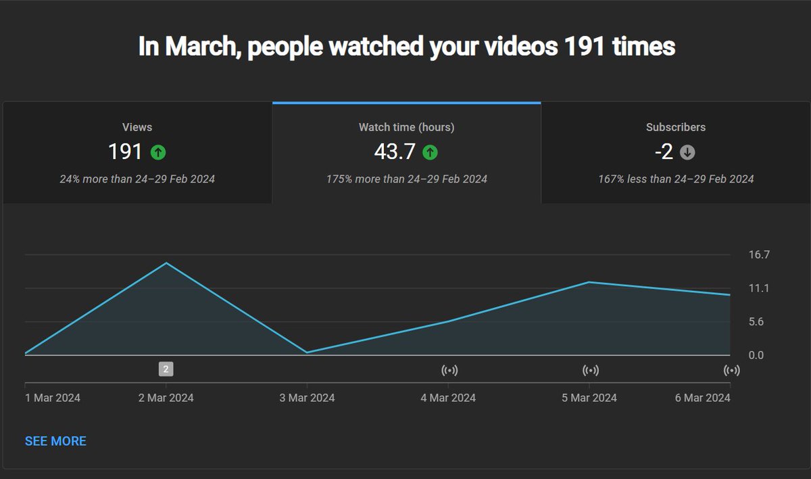Click the -2 subscribers figure
811x479 pixels.
click(x=665, y=152)
